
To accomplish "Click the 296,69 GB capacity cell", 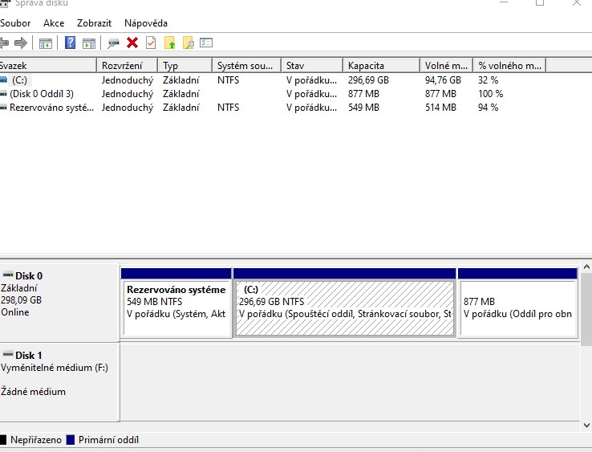I will [x=368, y=80].
